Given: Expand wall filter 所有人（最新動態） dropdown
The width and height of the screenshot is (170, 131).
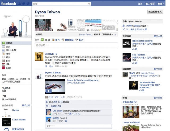Looking at the screenshot, I should click(x=115, y=35).
